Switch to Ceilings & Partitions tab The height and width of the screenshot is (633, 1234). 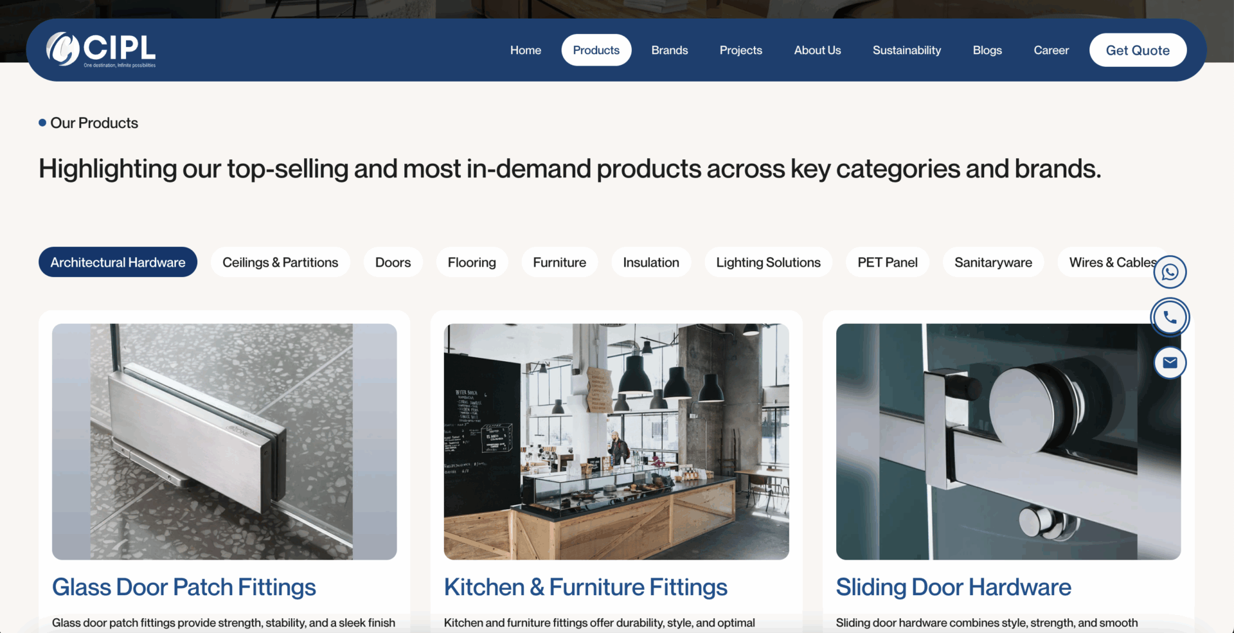(280, 262)
